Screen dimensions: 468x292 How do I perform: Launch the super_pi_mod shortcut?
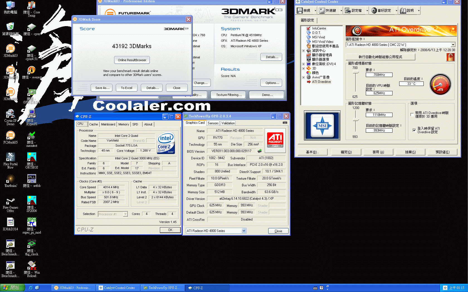click(x=31, y=226)
